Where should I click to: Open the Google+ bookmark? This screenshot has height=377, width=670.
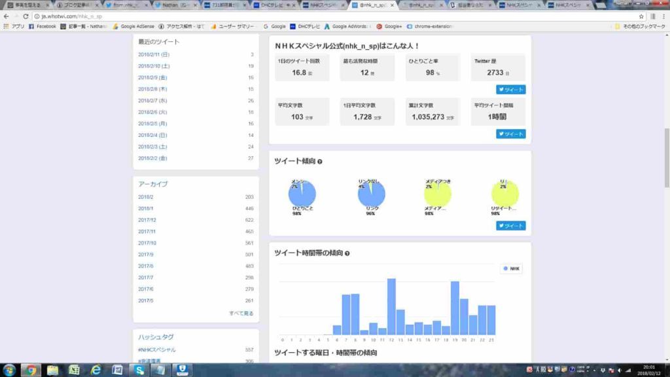coord(389,26)
